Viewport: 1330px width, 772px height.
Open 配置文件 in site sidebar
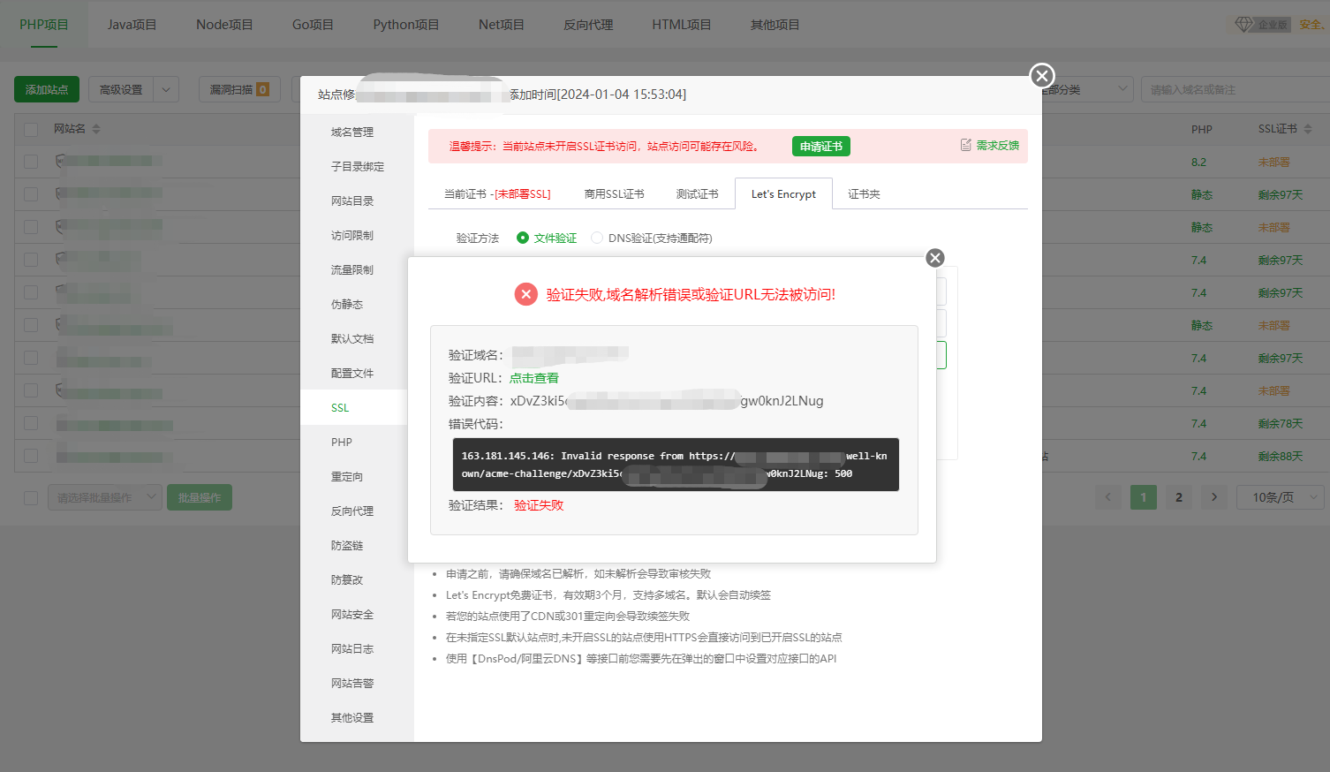coord(352,373)
